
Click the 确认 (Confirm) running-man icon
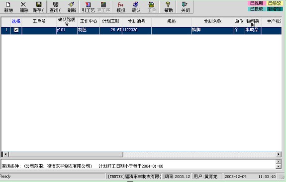coord(136,7)
